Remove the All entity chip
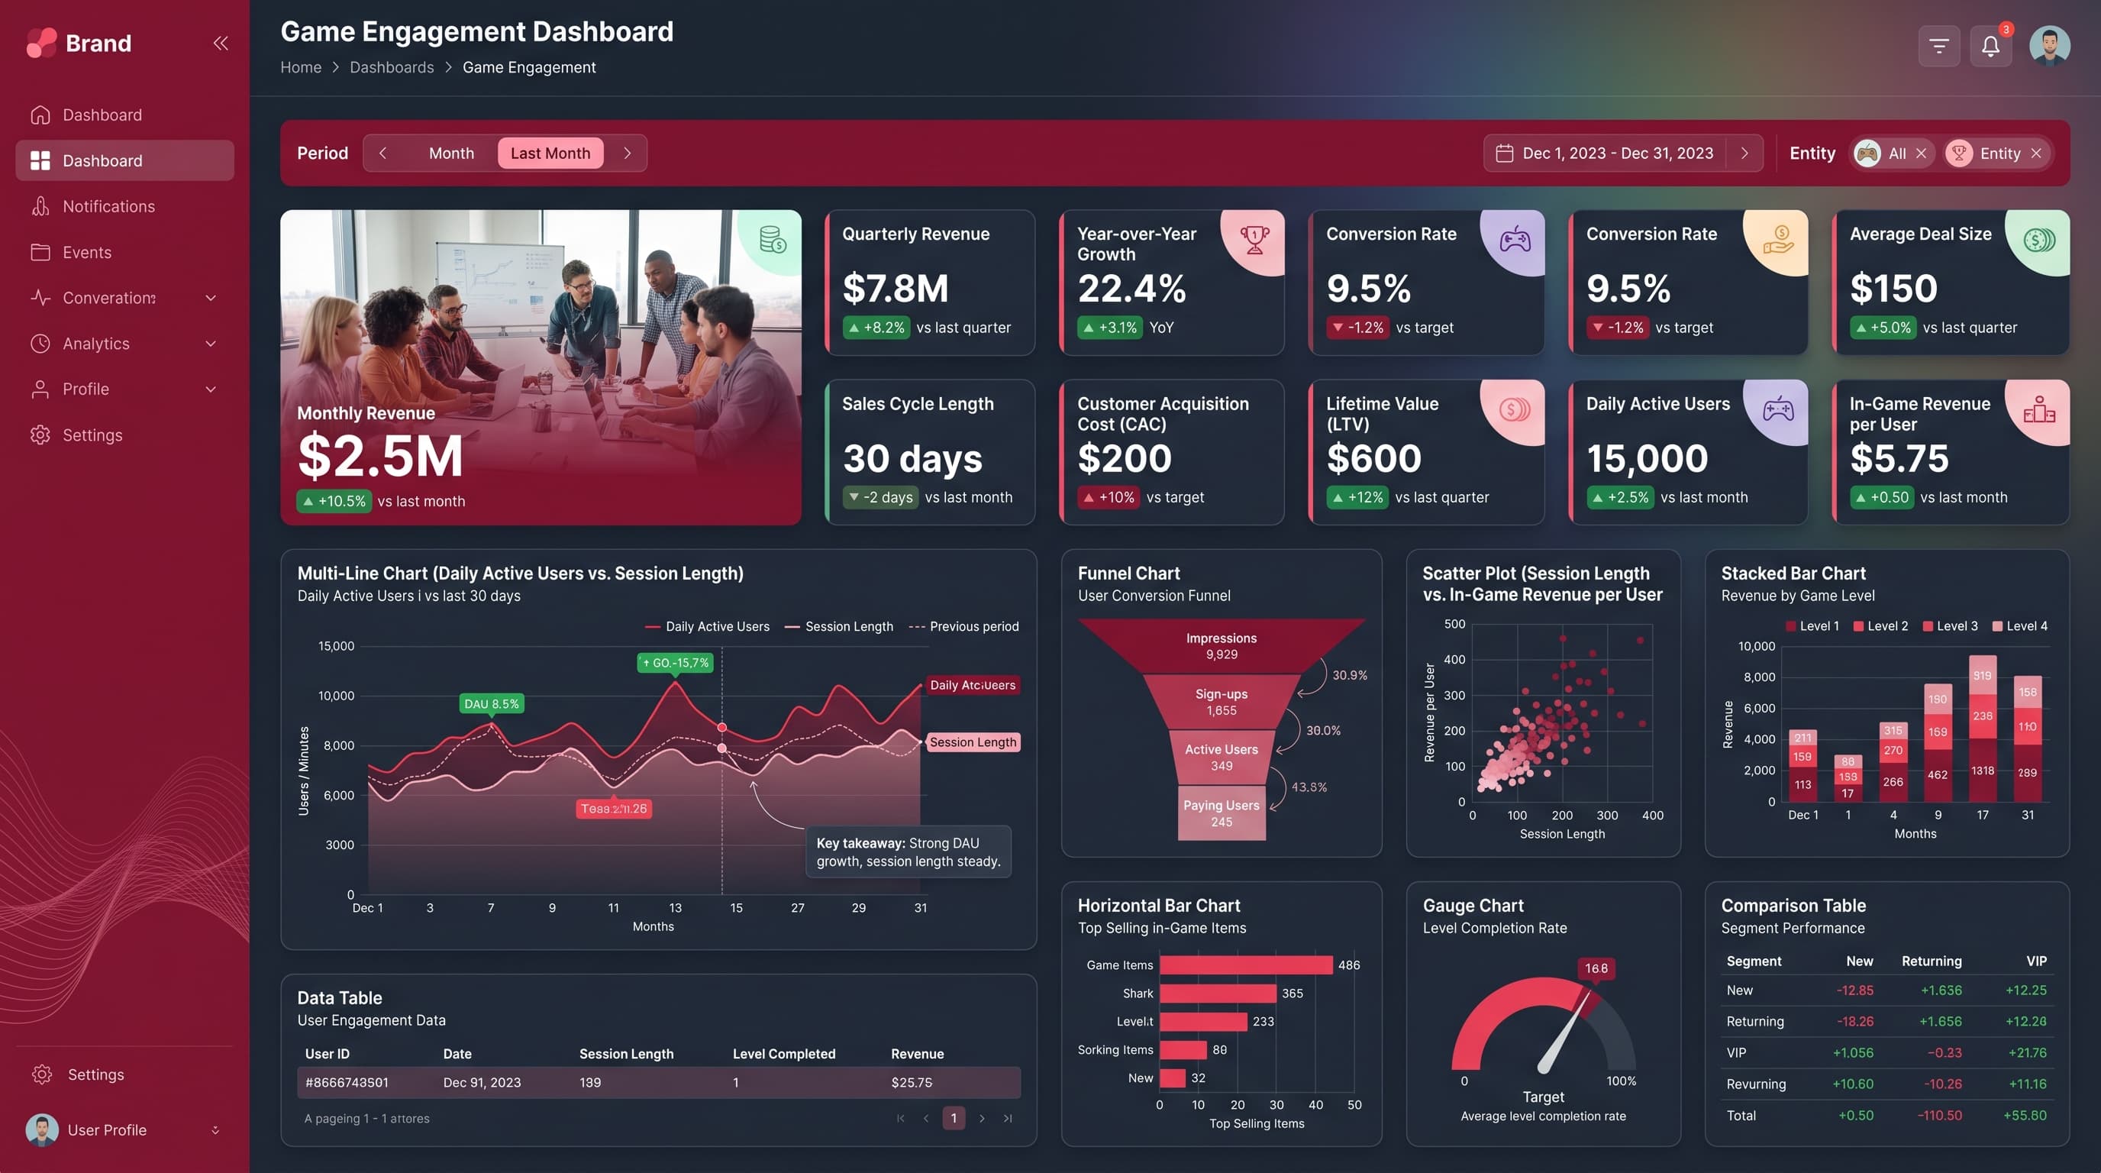The width and height of the screenshot is (2101, 1173). (x=1921, y=153)
